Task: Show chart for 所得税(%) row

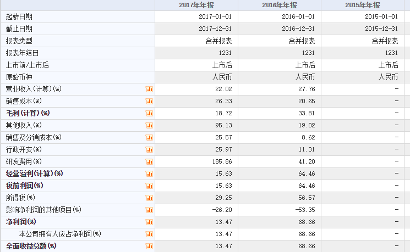Action: [x=149, y=198]
